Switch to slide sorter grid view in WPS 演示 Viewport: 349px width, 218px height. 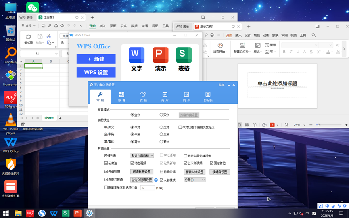[x=247, y=125]
